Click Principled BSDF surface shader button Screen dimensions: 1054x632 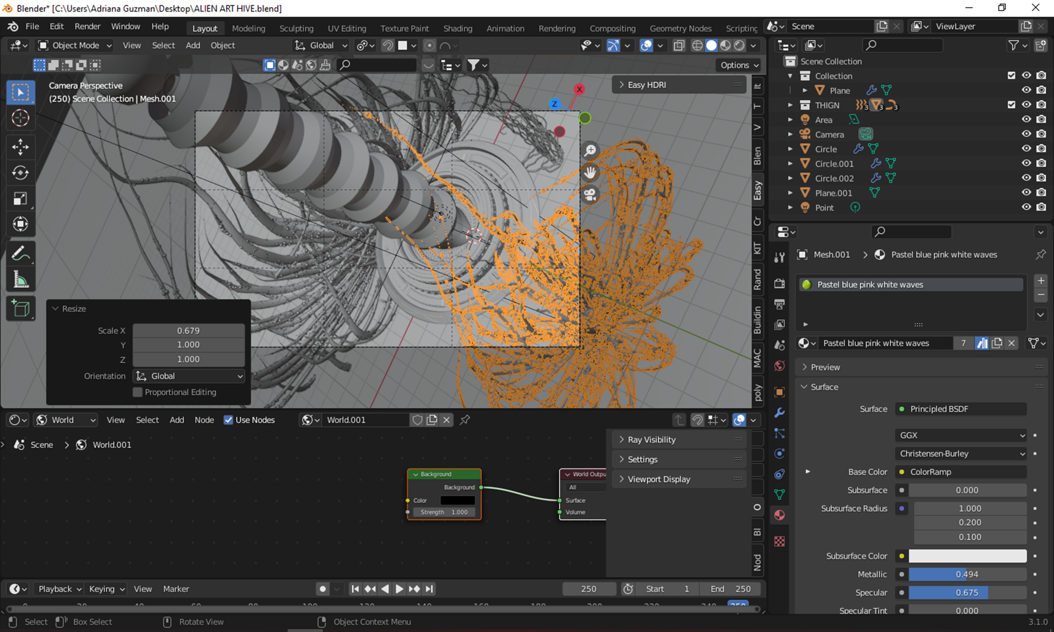tap(961, 409)
